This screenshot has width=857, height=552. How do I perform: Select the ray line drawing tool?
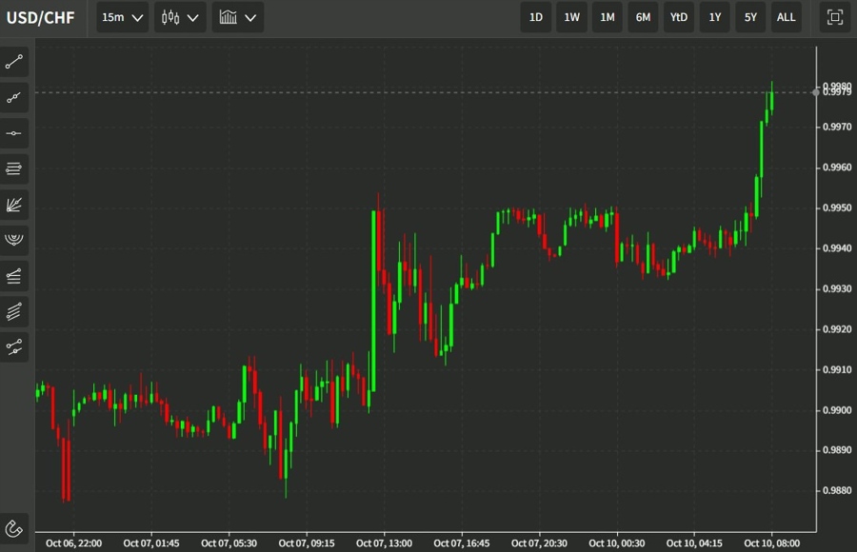pos(14,98)
